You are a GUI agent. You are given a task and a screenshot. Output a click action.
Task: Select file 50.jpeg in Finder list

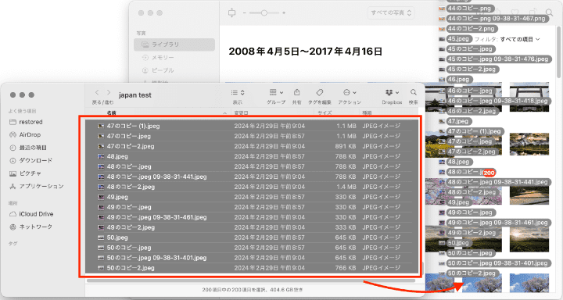[252, 237]
